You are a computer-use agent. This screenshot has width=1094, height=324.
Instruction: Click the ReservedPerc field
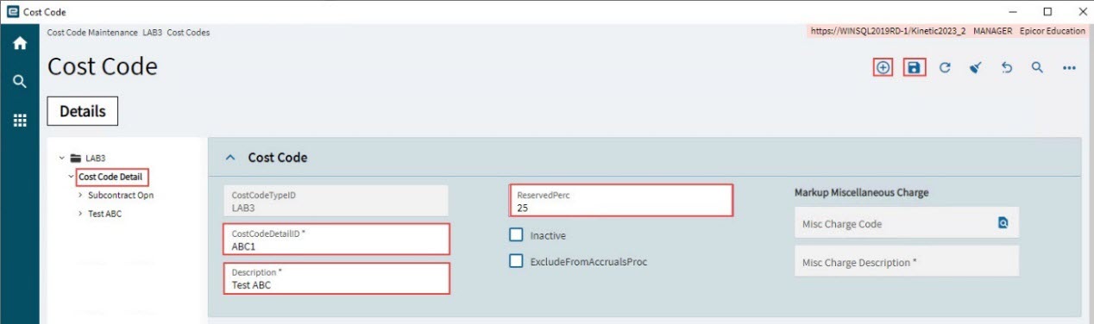tap(620, 201)
